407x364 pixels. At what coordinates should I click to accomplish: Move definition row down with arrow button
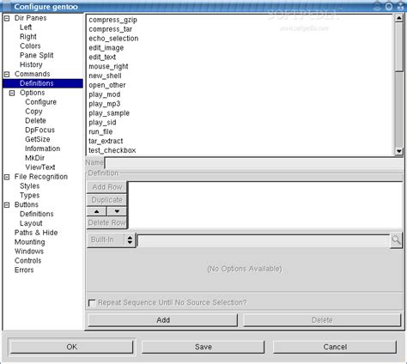117,211
